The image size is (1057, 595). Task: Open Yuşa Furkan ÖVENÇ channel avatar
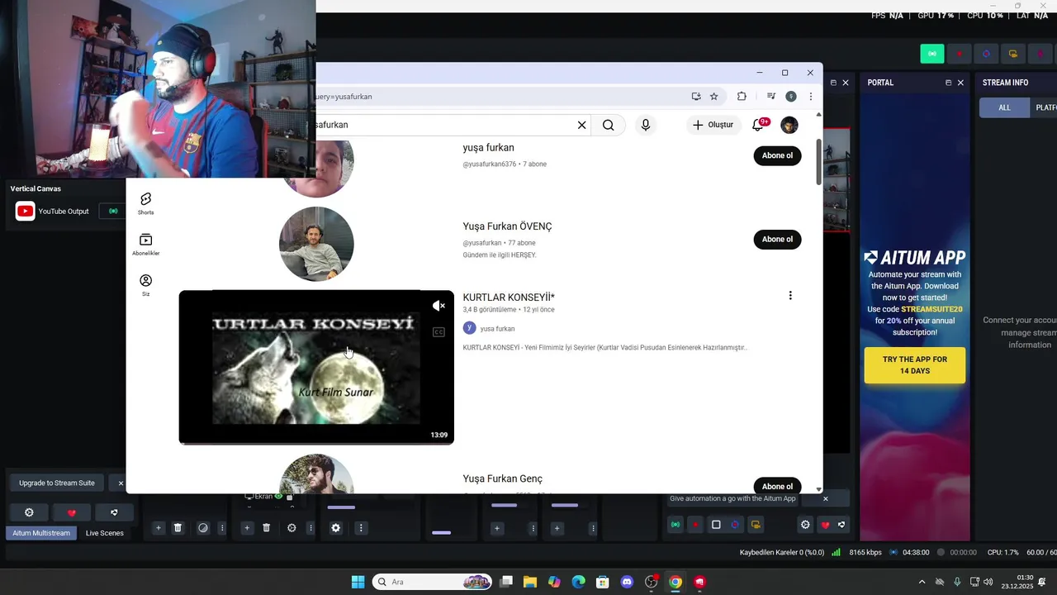point(316,244)
